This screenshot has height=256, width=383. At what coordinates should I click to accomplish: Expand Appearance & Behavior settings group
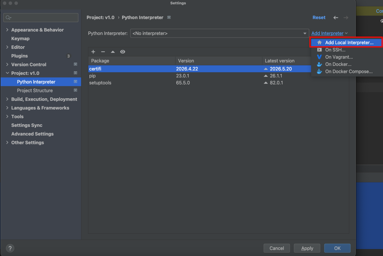pyautogui.click(x=7, y=30)
